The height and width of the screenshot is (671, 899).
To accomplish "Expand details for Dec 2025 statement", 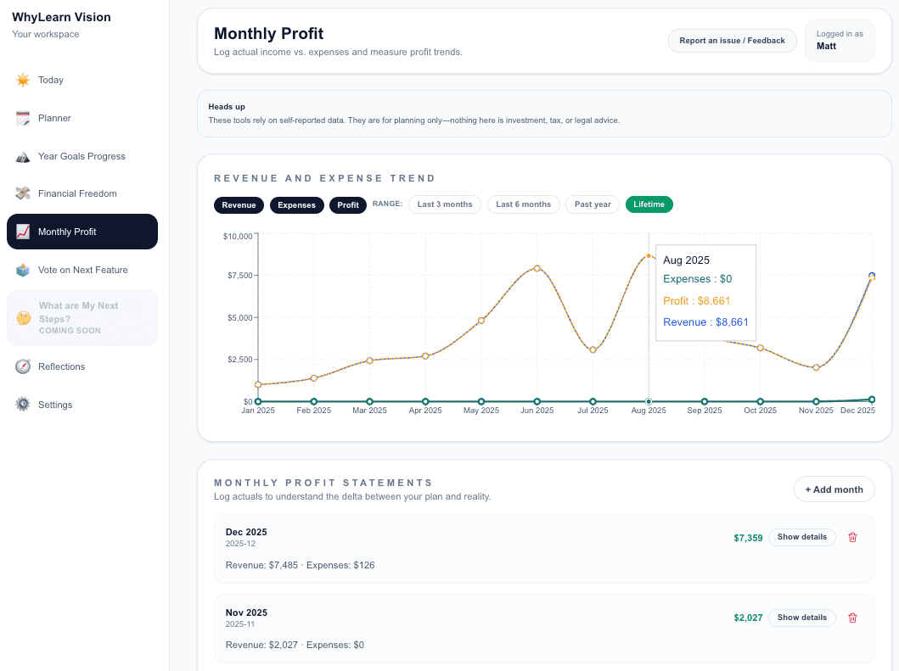I will tap(801, 537).
